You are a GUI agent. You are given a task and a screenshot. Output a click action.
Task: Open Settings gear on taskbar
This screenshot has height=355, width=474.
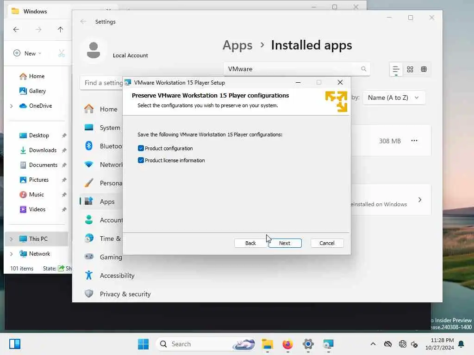308,344
